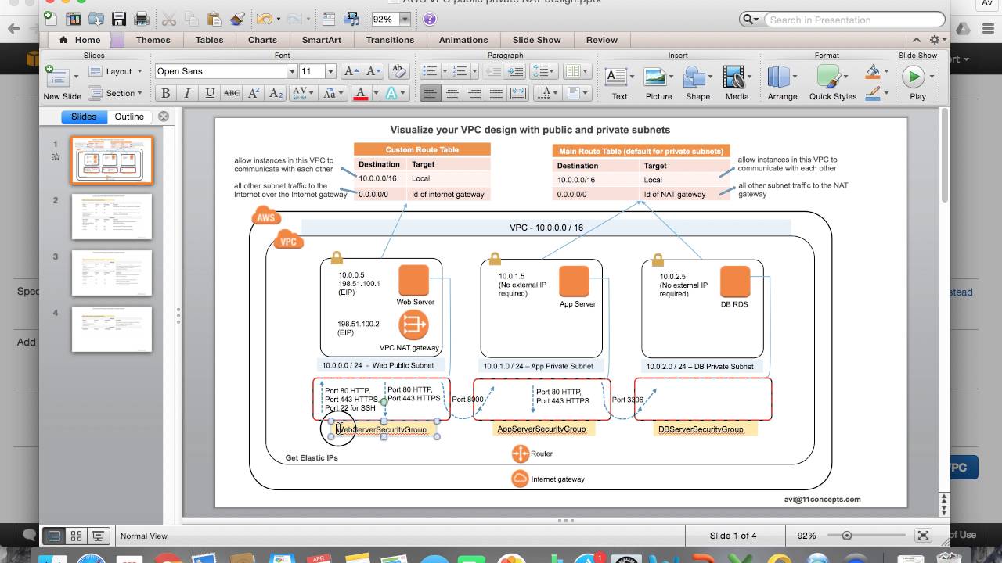This screenshot has height=563, width=1002.
Task: Select the Format Painter brush
Action: 238,18
